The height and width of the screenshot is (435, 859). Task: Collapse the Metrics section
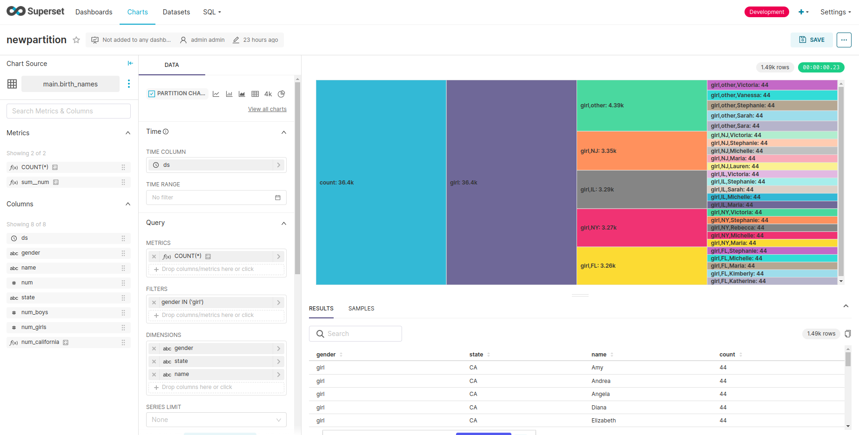[x=128, y=133]
